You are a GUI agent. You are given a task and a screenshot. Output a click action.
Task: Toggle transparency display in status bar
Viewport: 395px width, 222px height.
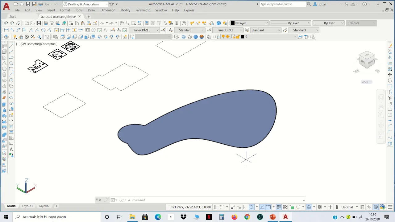tap(285, 207)
